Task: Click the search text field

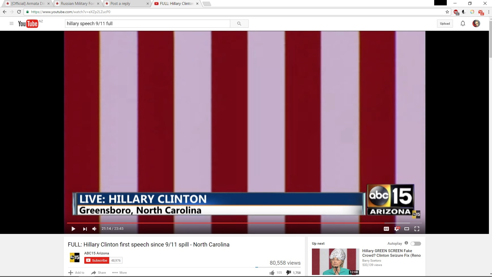Action: [x=147, y=24]
